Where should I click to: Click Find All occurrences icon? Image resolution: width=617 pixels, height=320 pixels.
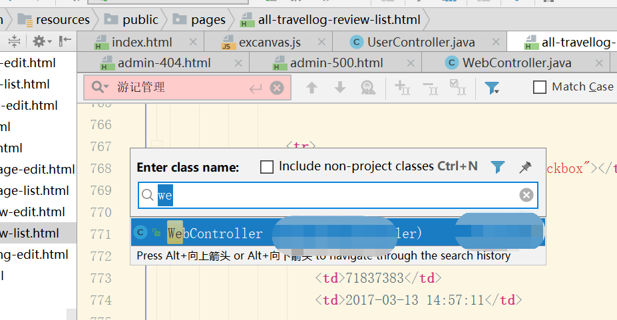(x=368, y=88)
